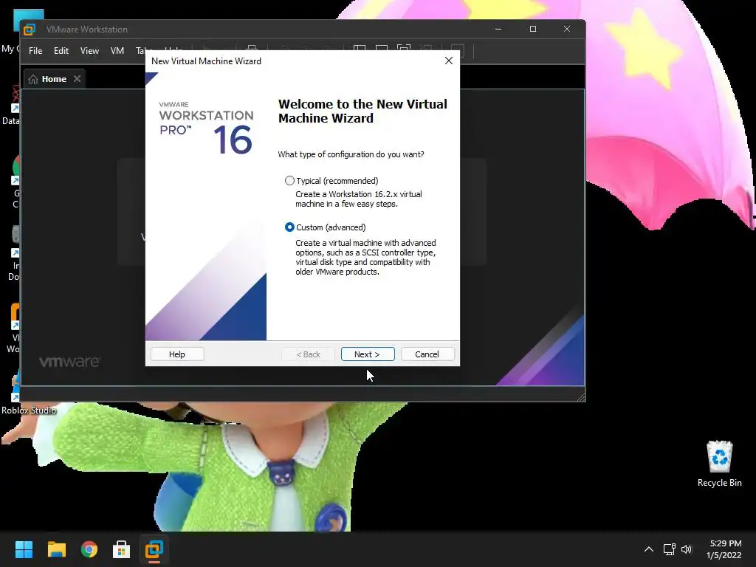
Task: Maximize the VMware Workstation window
Action: point(533,29)
